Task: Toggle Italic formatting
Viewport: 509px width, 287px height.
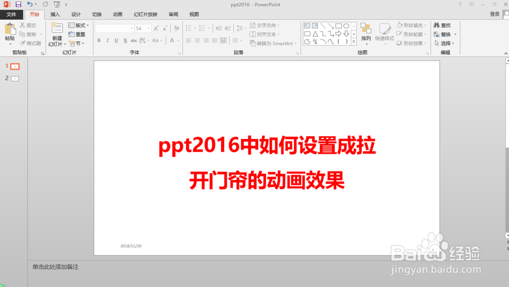Action: pyautogui.click(x=107, y=41)
